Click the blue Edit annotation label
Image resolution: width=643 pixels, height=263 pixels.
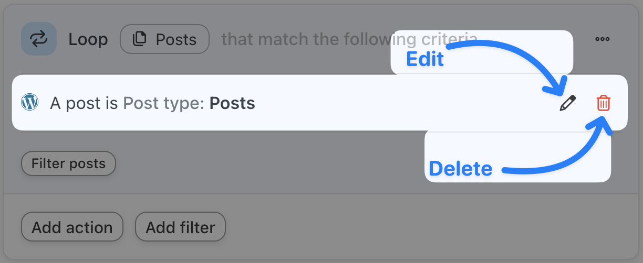(x=425, y=59)
